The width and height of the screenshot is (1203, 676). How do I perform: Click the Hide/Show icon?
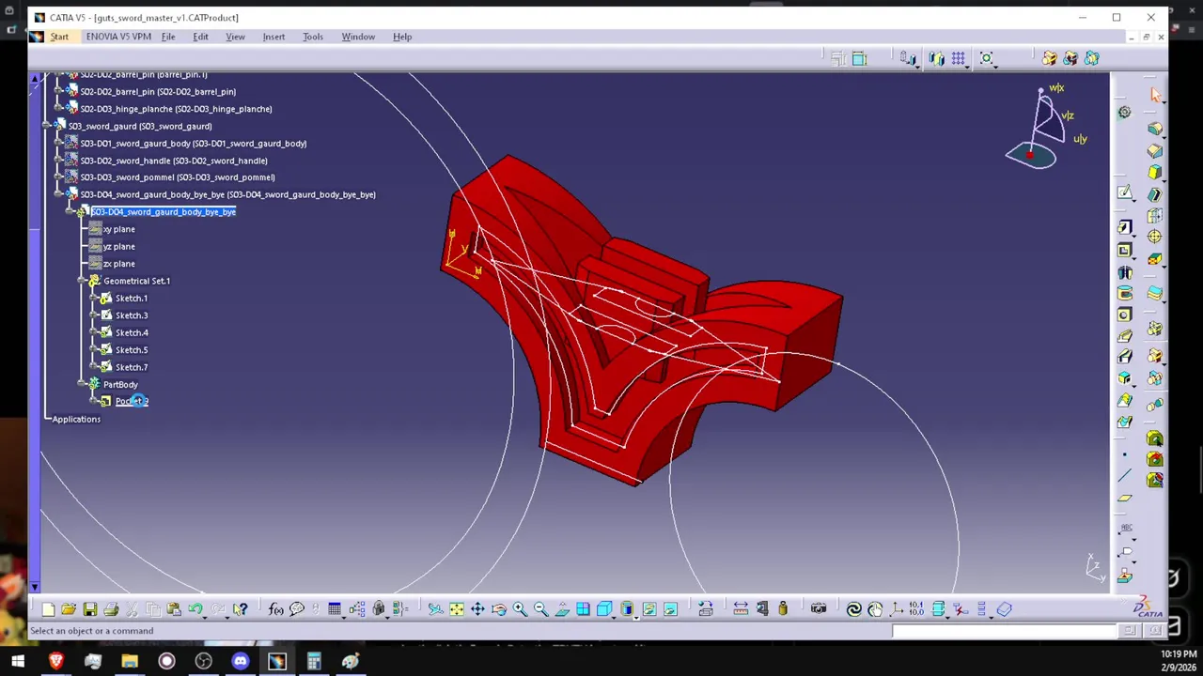(648, 609)
